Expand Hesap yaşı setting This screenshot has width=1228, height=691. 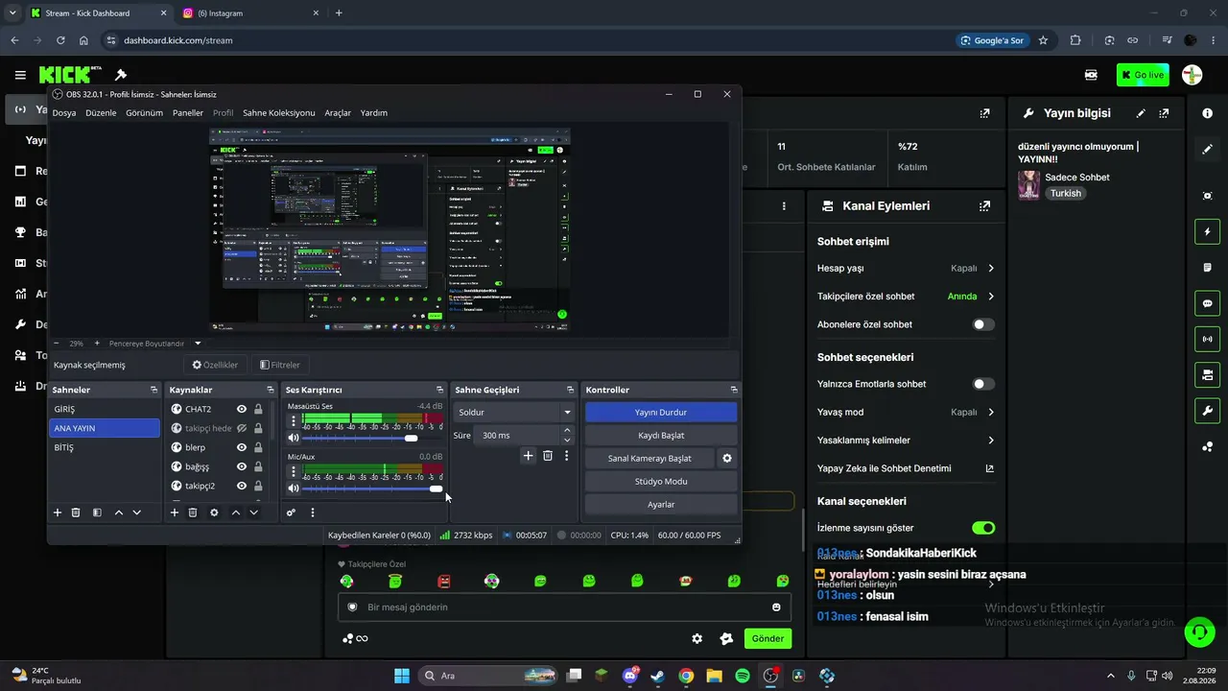(991, 269)
